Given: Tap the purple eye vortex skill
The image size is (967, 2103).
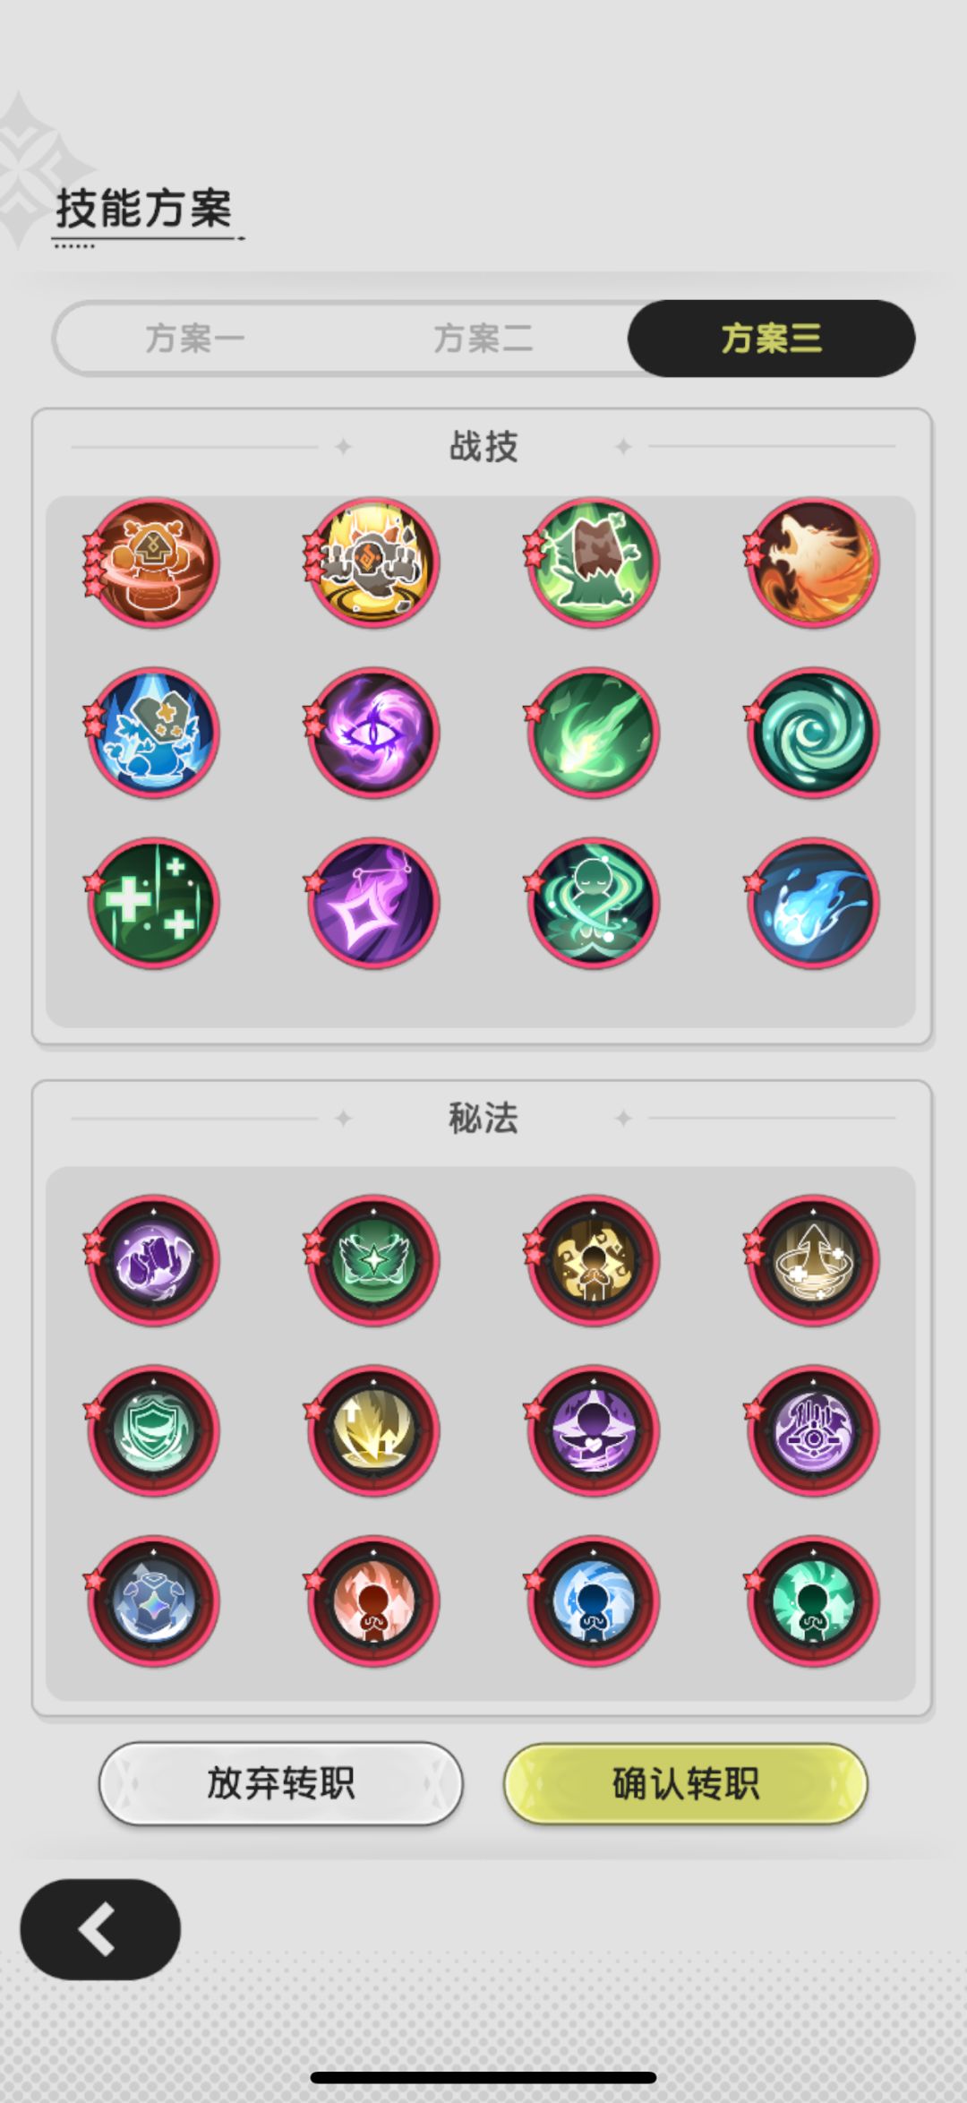Looking at the screenshot, I should tap(373, 733).
